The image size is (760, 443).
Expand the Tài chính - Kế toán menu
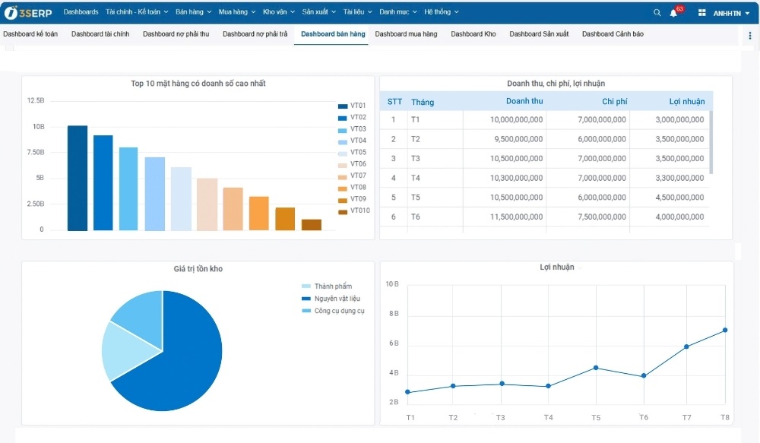(x=137, y=12)
